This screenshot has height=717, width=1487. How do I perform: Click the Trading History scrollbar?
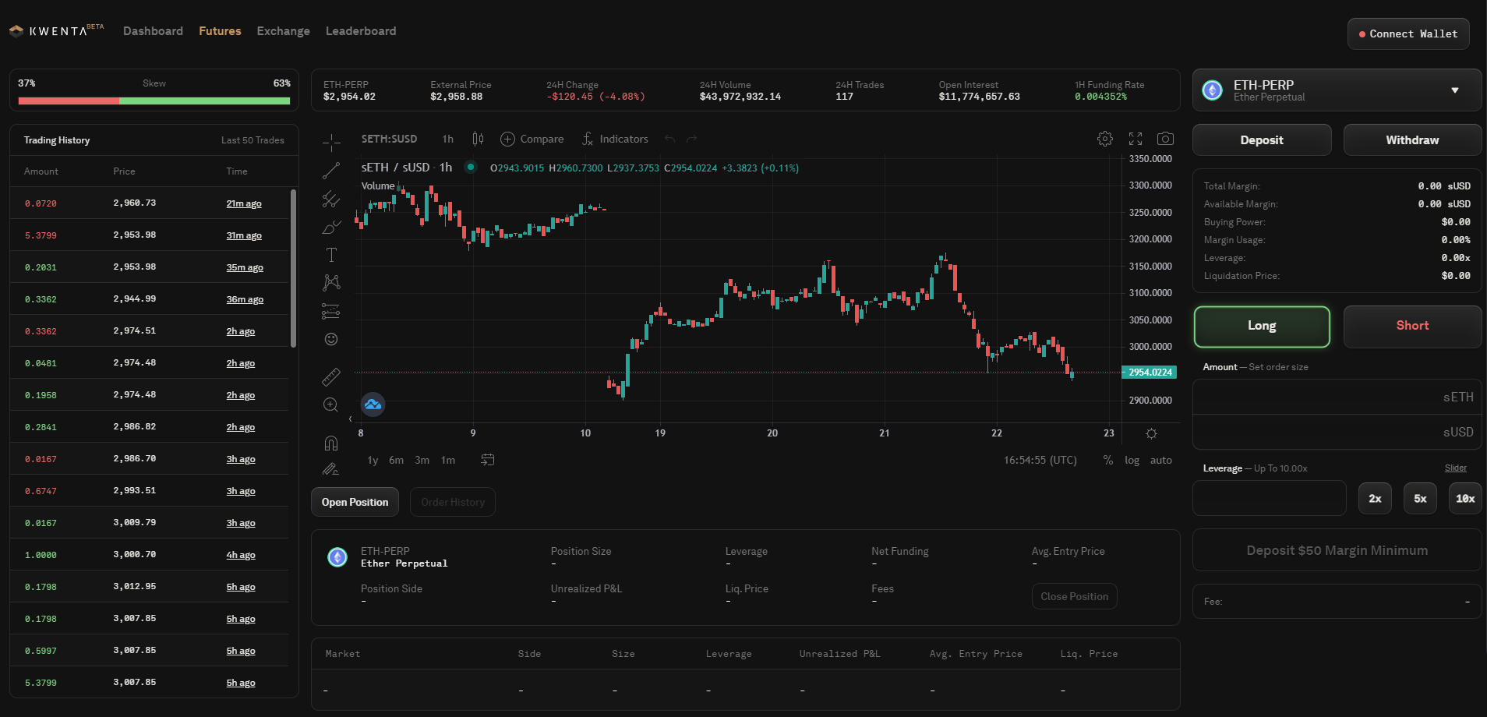[293, 268]
